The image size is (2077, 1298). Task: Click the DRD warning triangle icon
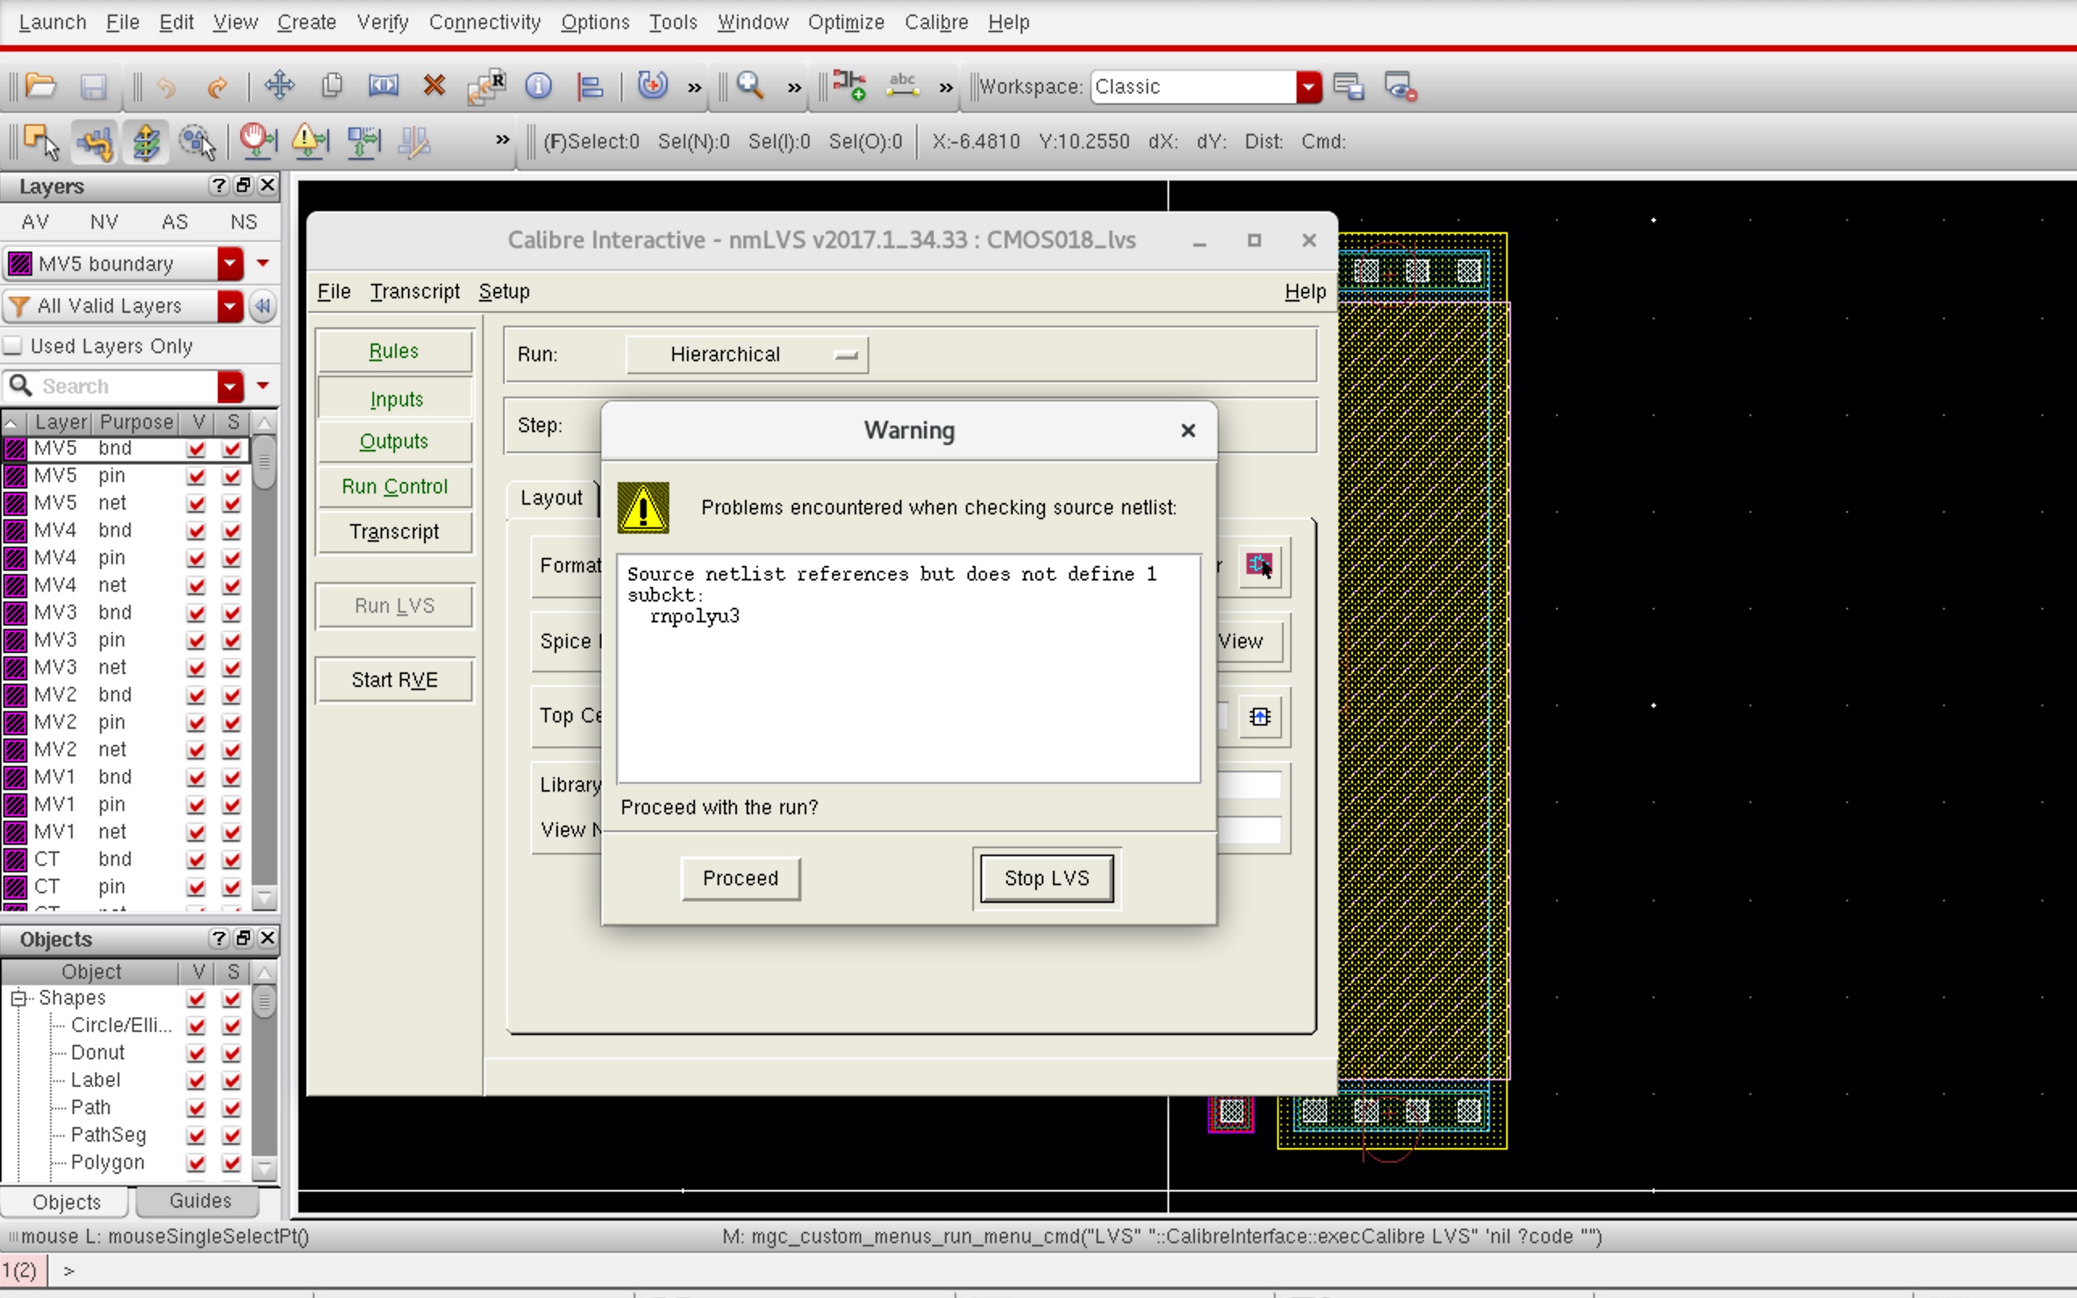click(310, 142)
